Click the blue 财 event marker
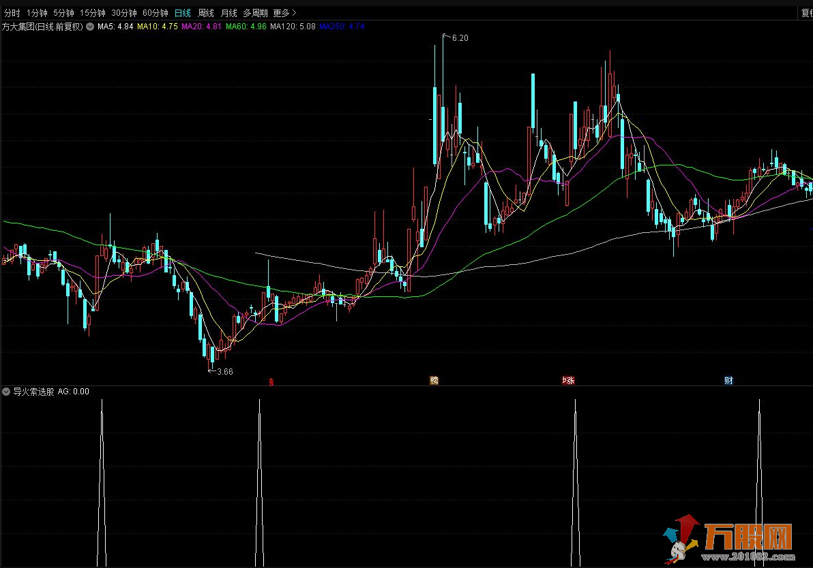 pos(728,381)
